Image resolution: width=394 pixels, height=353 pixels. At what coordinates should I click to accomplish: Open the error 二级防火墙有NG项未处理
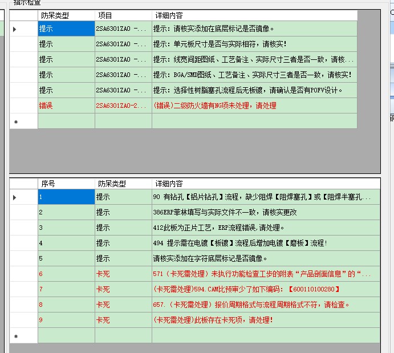tap(254, 106)
